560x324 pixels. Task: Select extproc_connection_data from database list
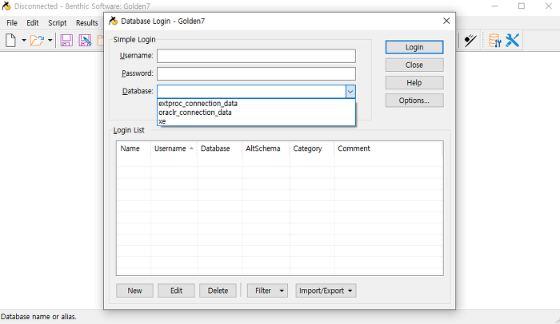pyautogui.click(x=257, y=104)
